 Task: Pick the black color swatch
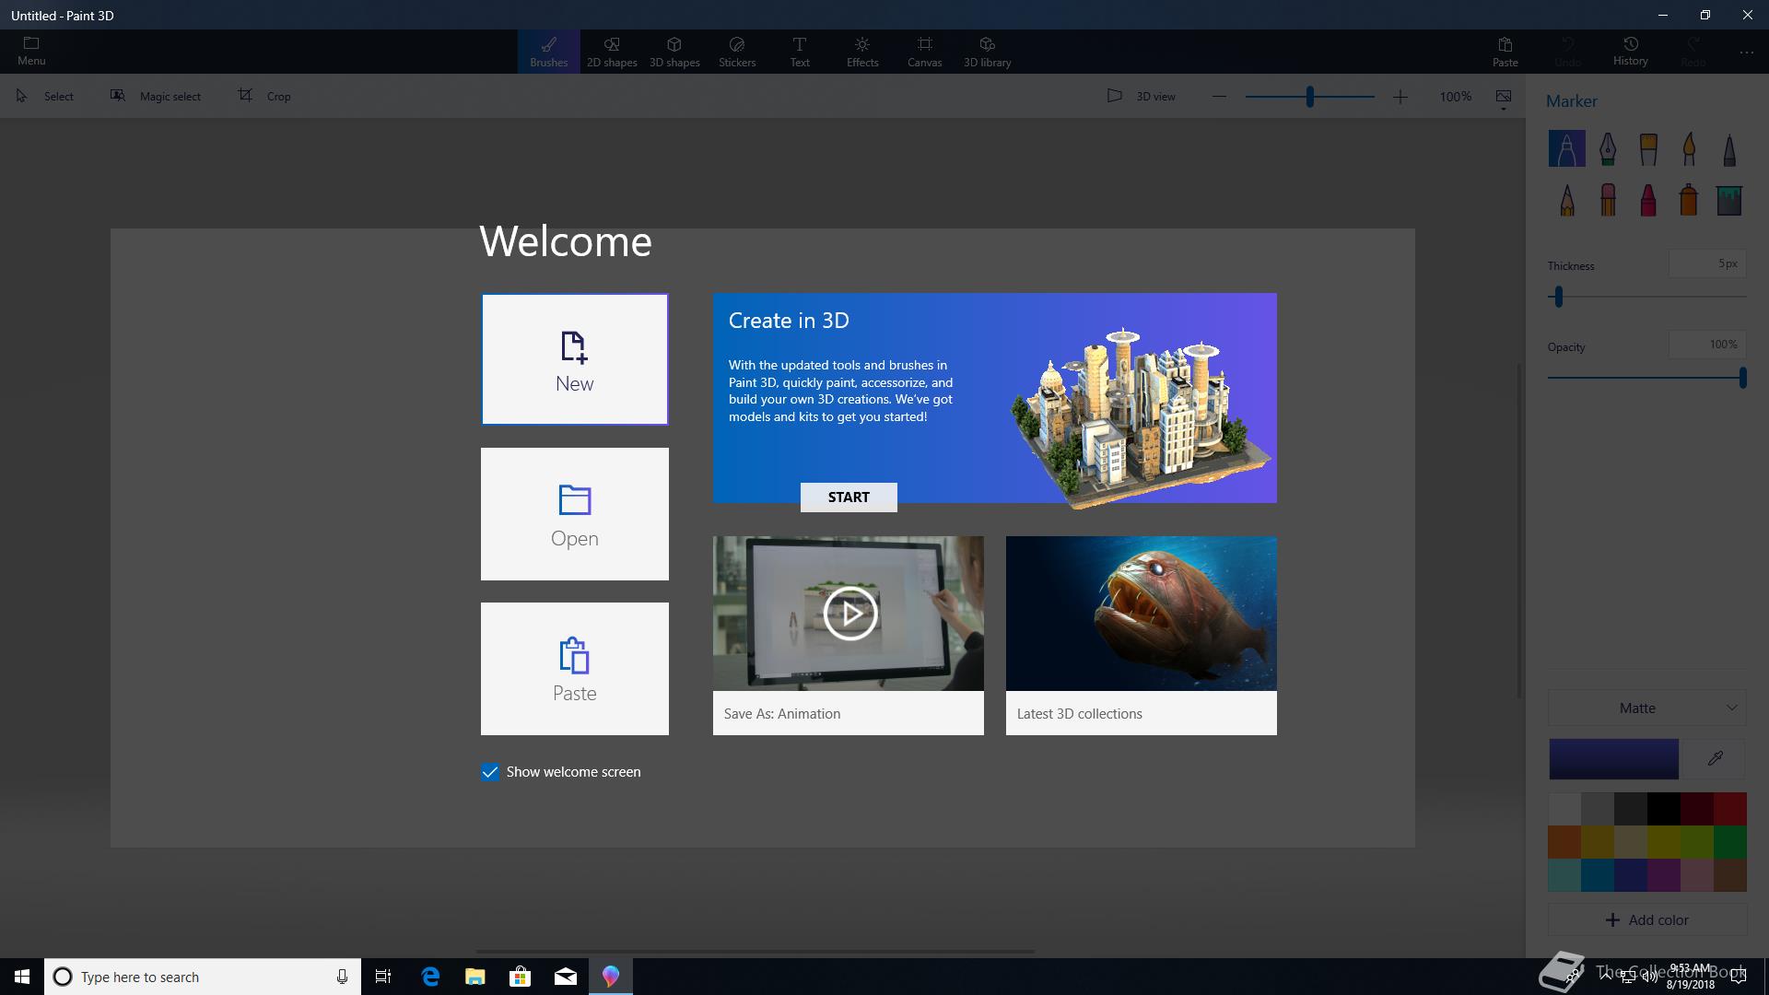click(1663, 809)
